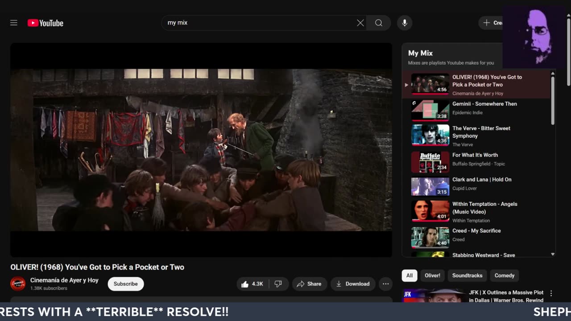Play Within Temptation Angels thumbnail
The height and width of the screenshot is (321, 571).
[430, 211]
